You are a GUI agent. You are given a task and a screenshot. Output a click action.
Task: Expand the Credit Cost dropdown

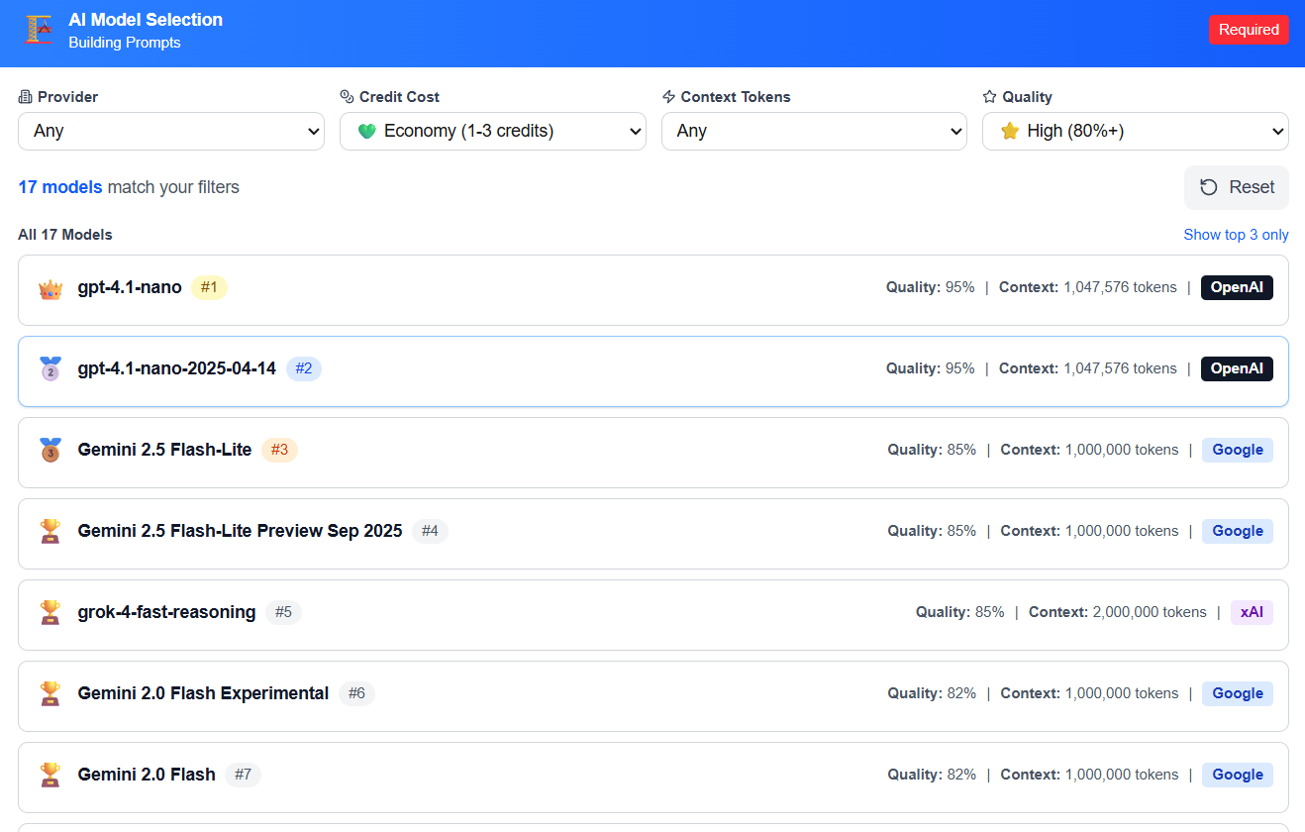(492, 131)
